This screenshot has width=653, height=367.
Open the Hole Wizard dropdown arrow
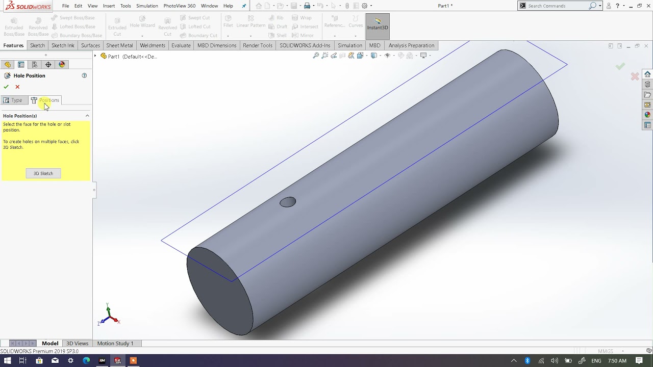pos(142,36)
